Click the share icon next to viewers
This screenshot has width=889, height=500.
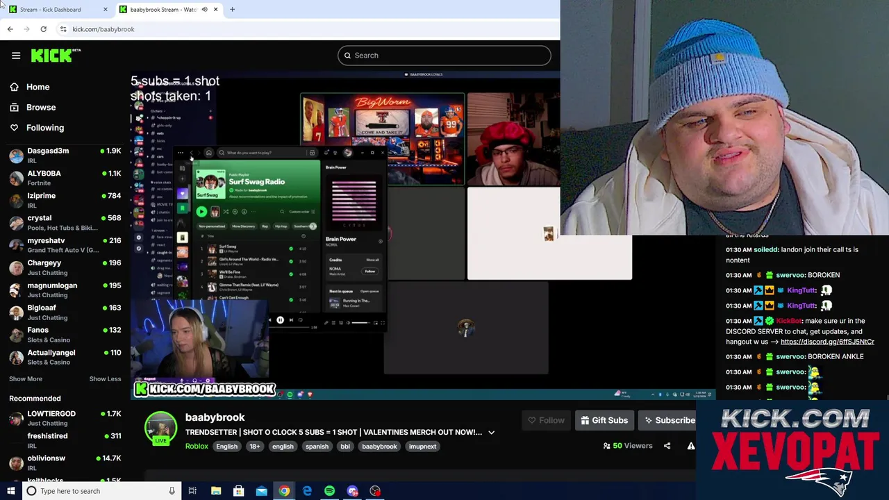coord(667,446)
